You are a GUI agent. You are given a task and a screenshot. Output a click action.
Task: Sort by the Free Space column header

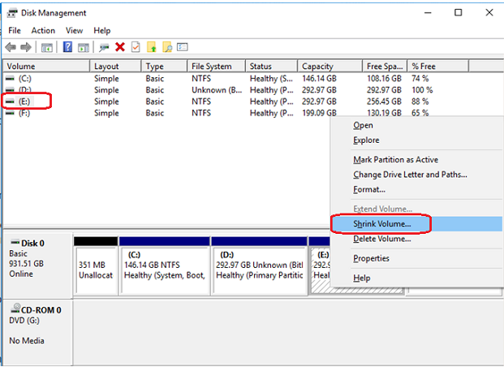385,67
